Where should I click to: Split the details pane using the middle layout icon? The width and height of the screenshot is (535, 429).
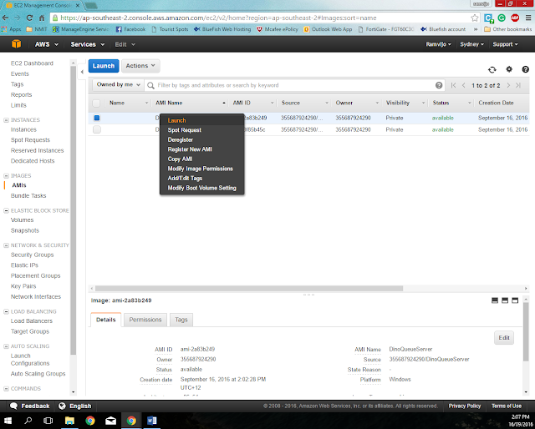[x=505, y=300]
